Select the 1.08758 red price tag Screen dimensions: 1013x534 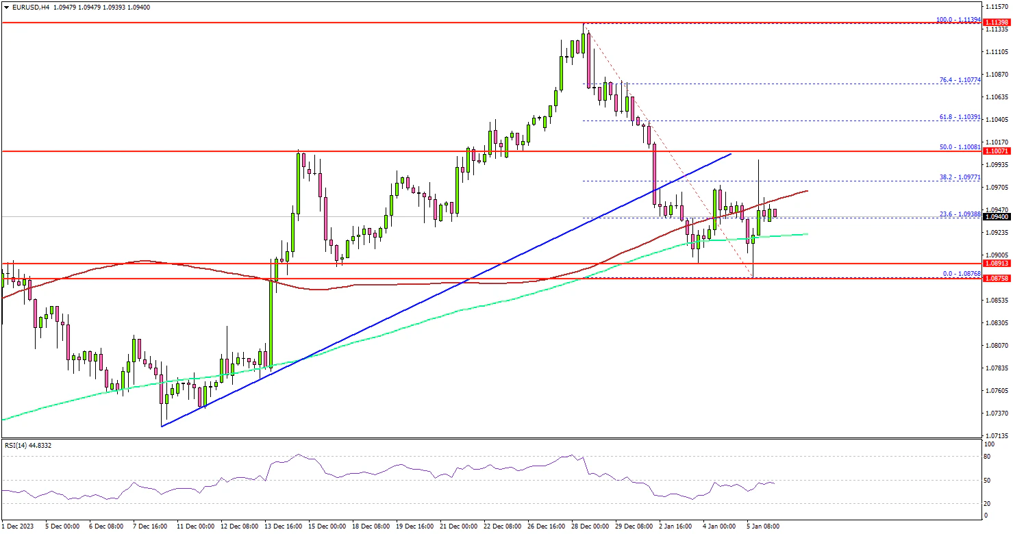pyautogui.click(x=997, y=279)
